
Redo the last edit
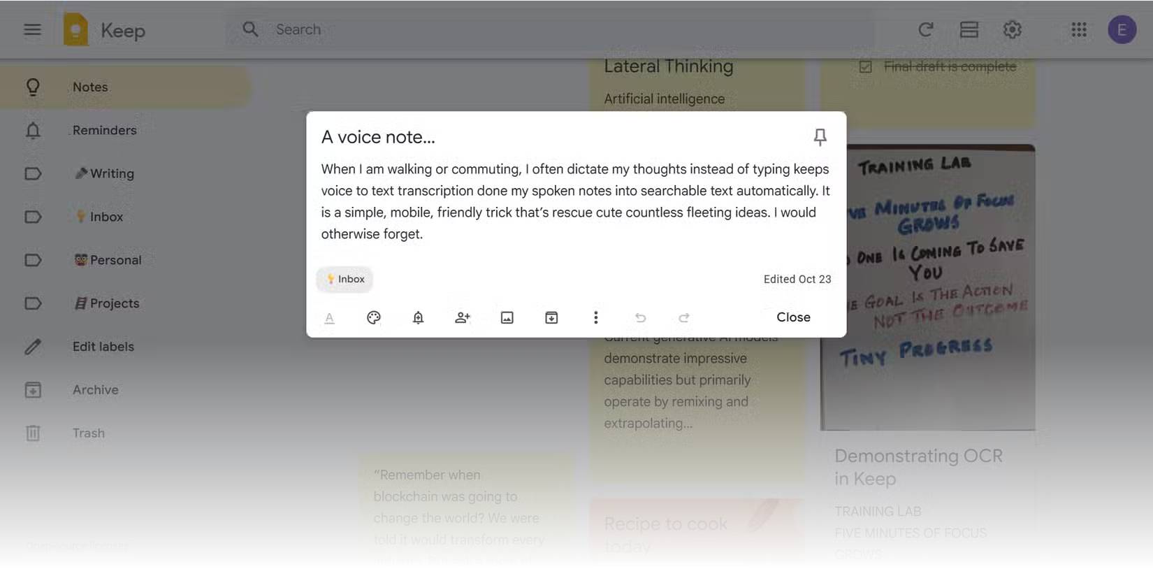[684, 317]
